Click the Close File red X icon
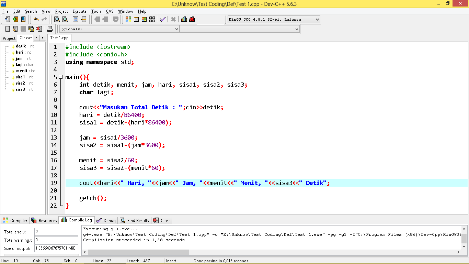Viewport: 469px width, 264px height. point(39,29)
